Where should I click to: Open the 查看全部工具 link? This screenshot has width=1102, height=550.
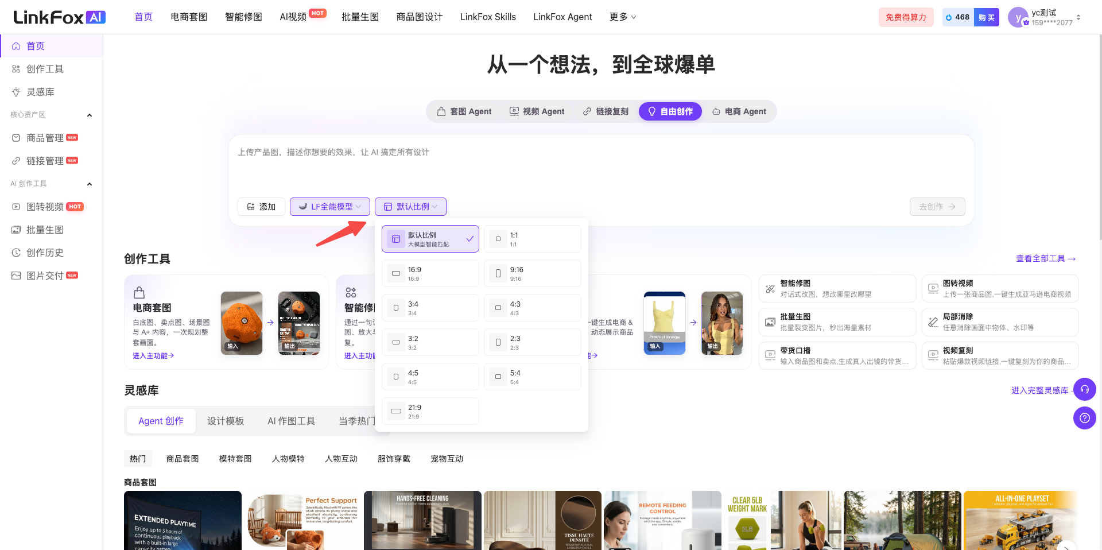pyautogui.click(x=1046, y=258)
